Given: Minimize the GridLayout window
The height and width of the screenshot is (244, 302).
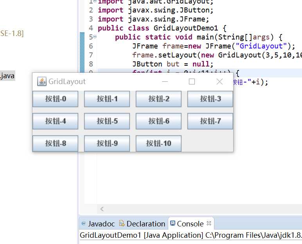Looking at the screenshot, I should coord(165,81).
